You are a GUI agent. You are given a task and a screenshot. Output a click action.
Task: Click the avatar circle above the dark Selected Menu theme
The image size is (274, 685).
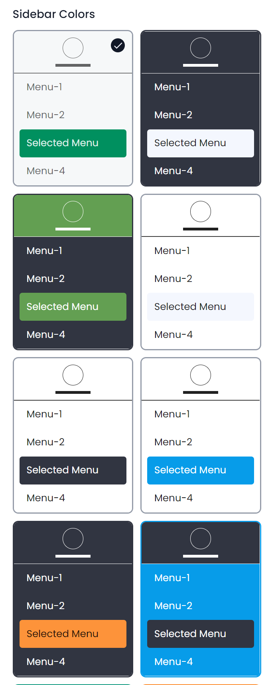pyautogui.click(x=73, y=375)
